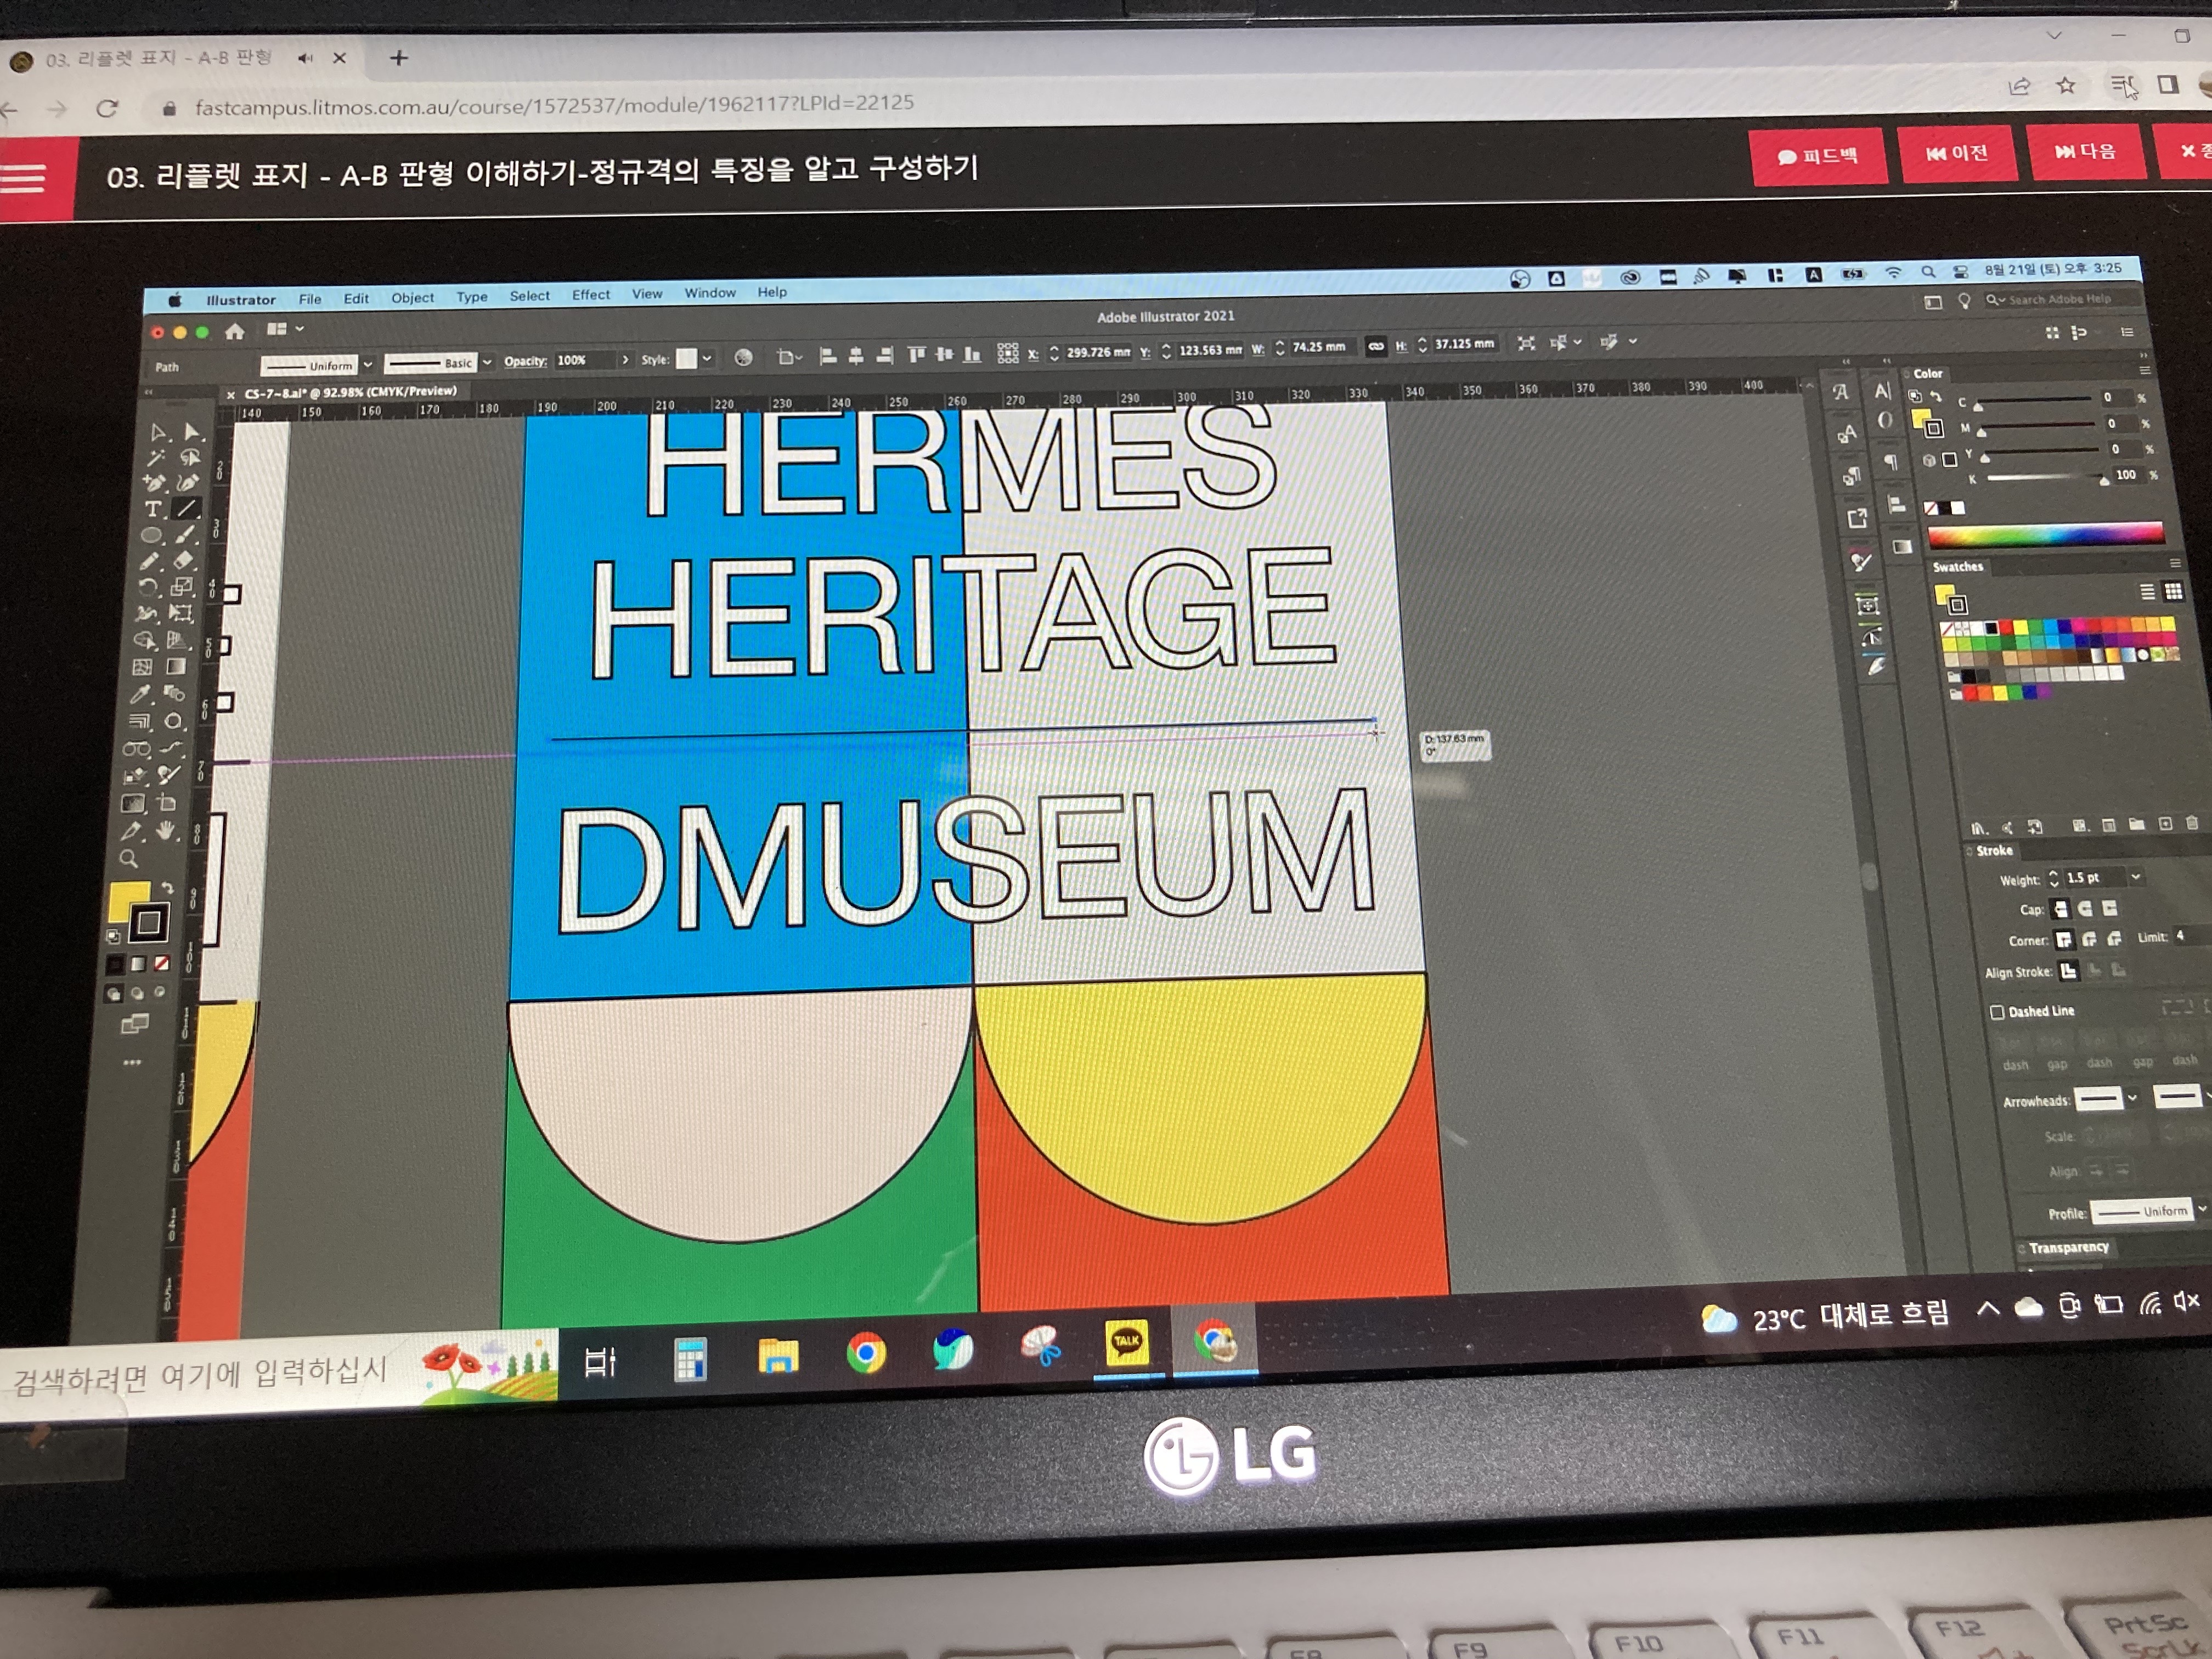Open KakaoTalk from the Windows taskbar
2212x1659 pixels.
coord(1127,1343)
